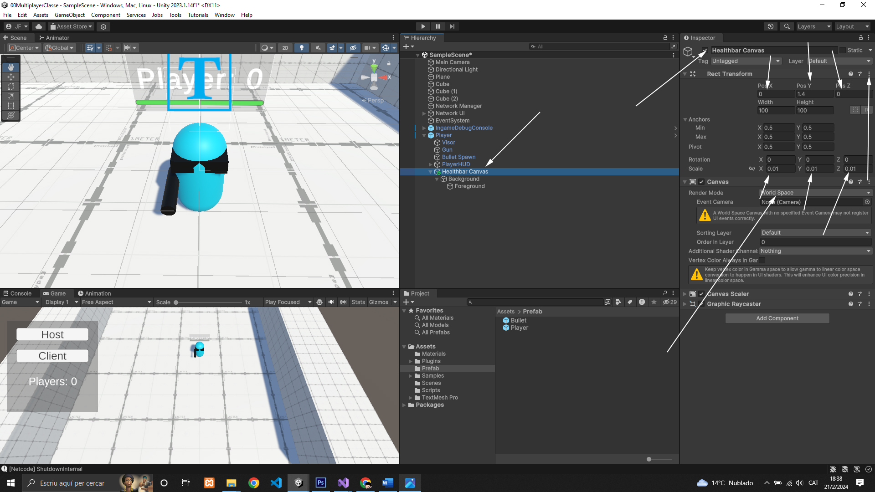The width and height of the screenshot is (875, 492).
Task: Disable the Canvas component checkbox
Action: [702, 182]
